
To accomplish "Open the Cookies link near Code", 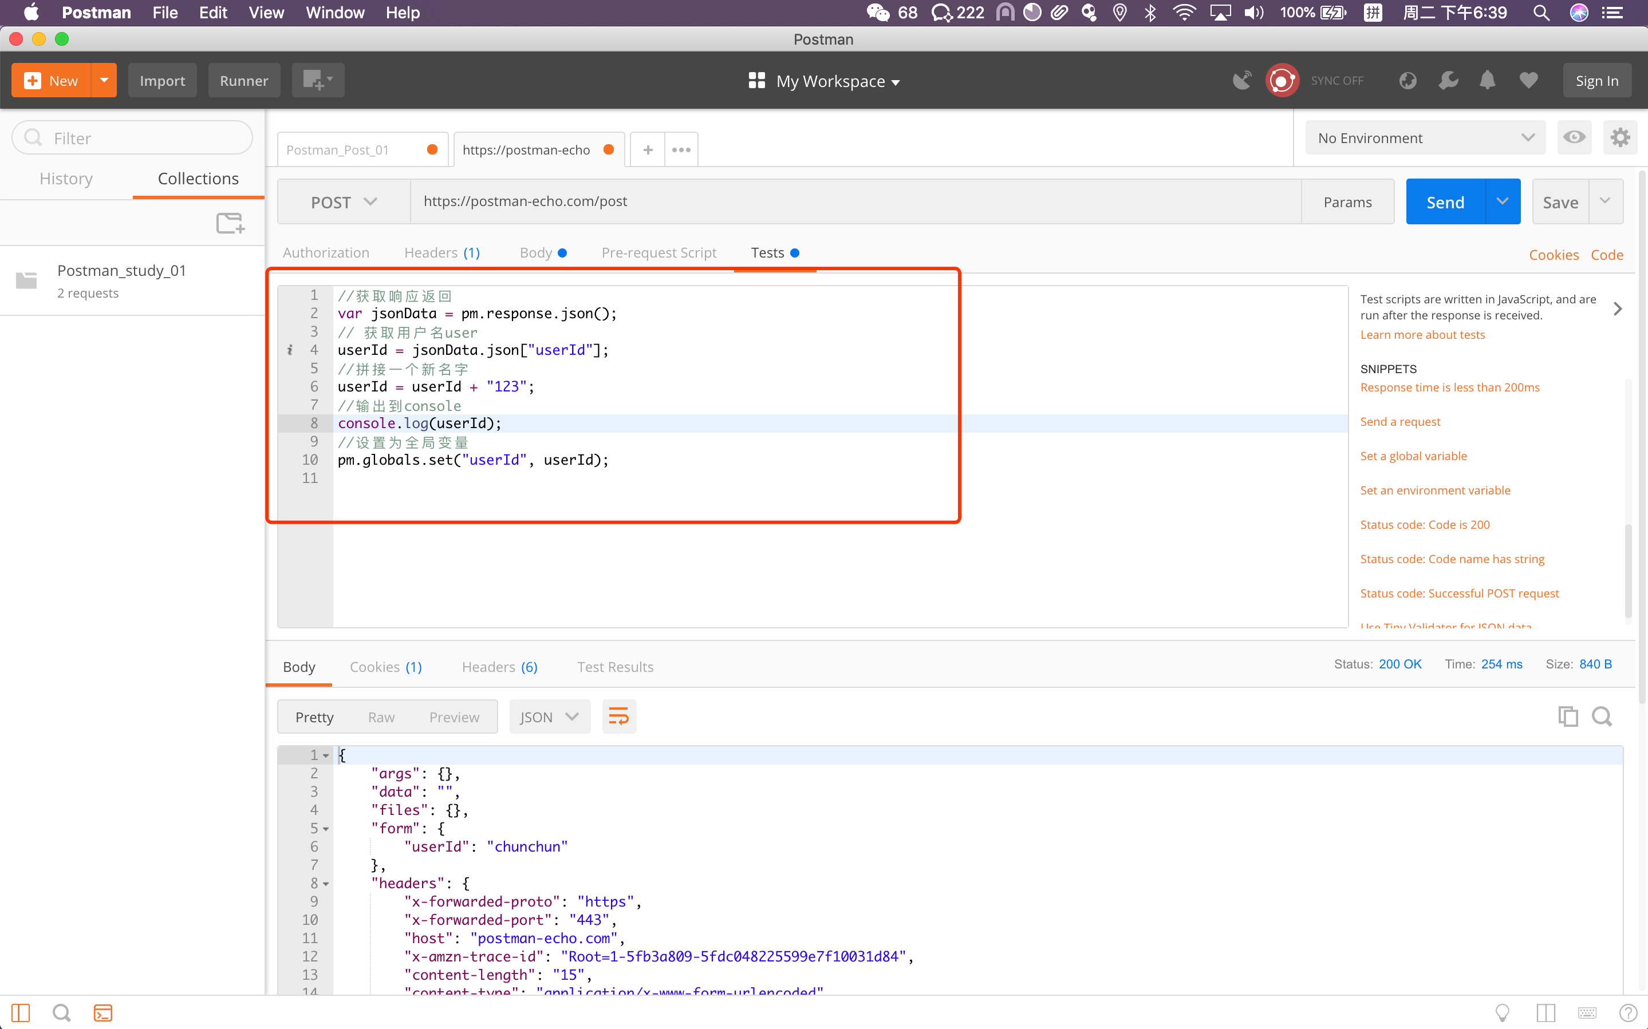I will pyautogui.click(x=1554, y=255).
